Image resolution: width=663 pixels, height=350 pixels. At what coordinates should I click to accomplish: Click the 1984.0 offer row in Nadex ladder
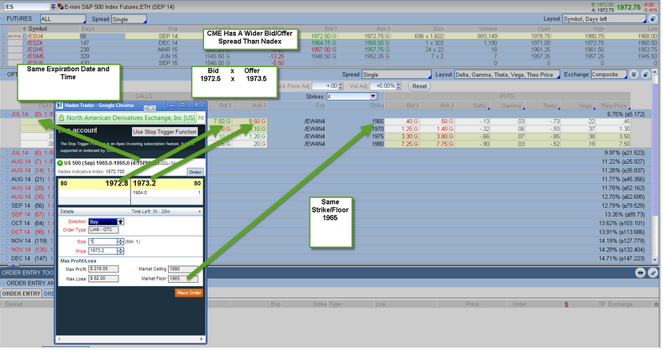click(x=166, y=193)
